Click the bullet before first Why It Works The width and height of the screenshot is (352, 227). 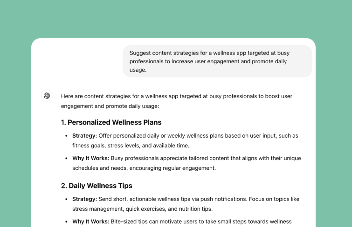[x=66, y=158]
